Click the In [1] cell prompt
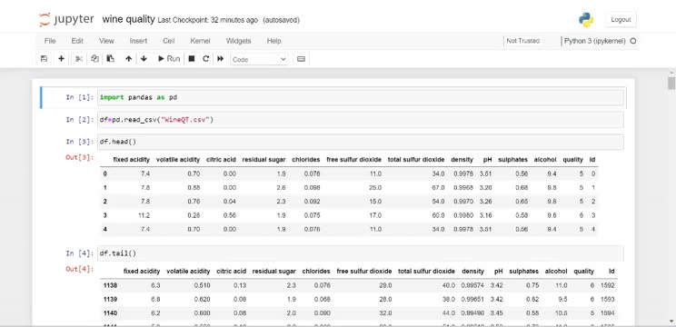The width and height of the screenshot is (676, 327). 80,97
